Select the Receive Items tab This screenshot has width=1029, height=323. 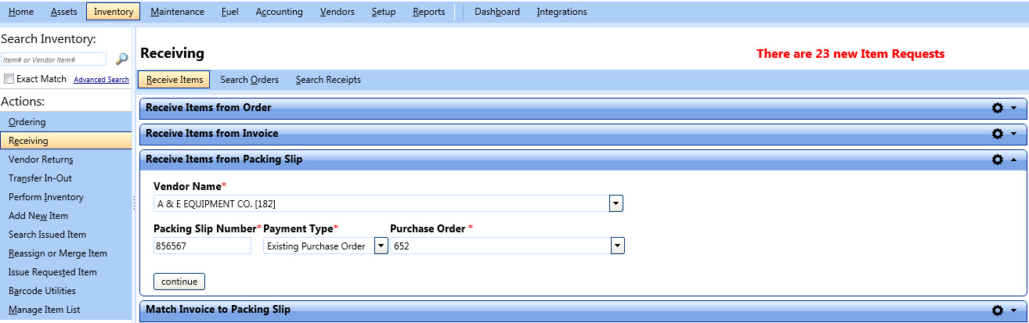tap(175, 80)
